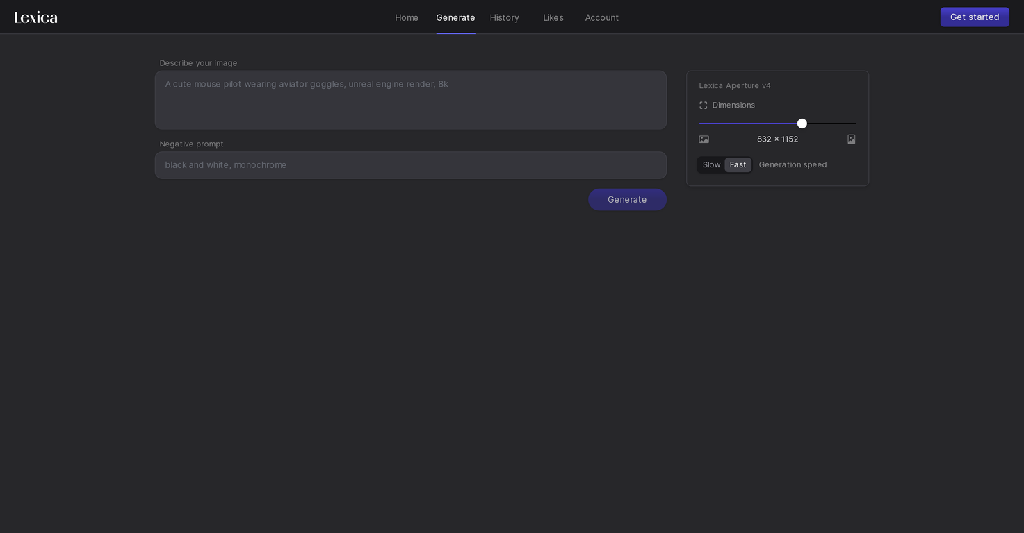Select the portrait orientation icon

[x=851, y=139]
